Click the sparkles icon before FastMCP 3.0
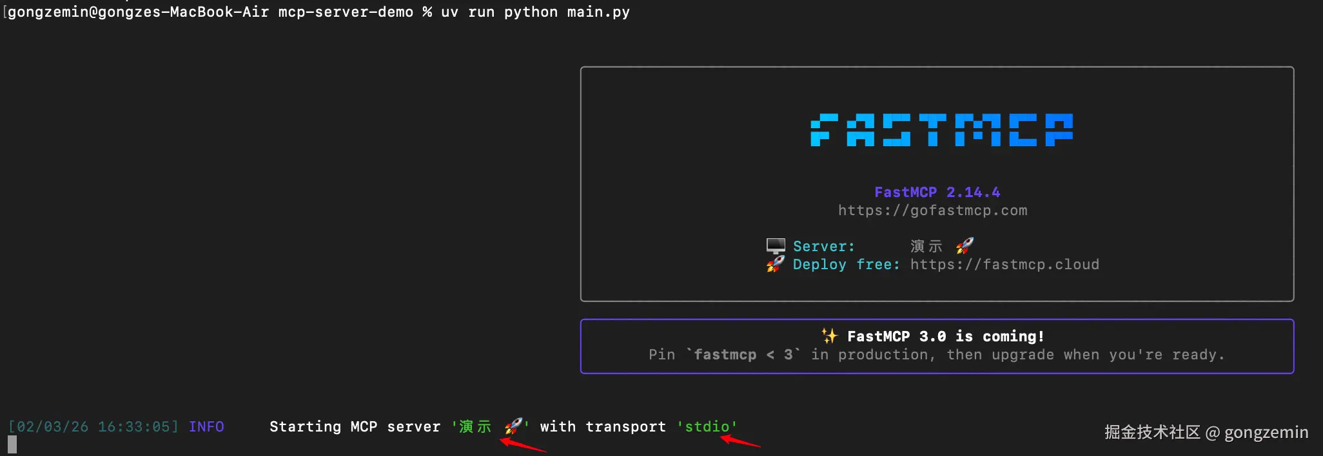This screenshot has height=456, width=1323. (830, 336)
